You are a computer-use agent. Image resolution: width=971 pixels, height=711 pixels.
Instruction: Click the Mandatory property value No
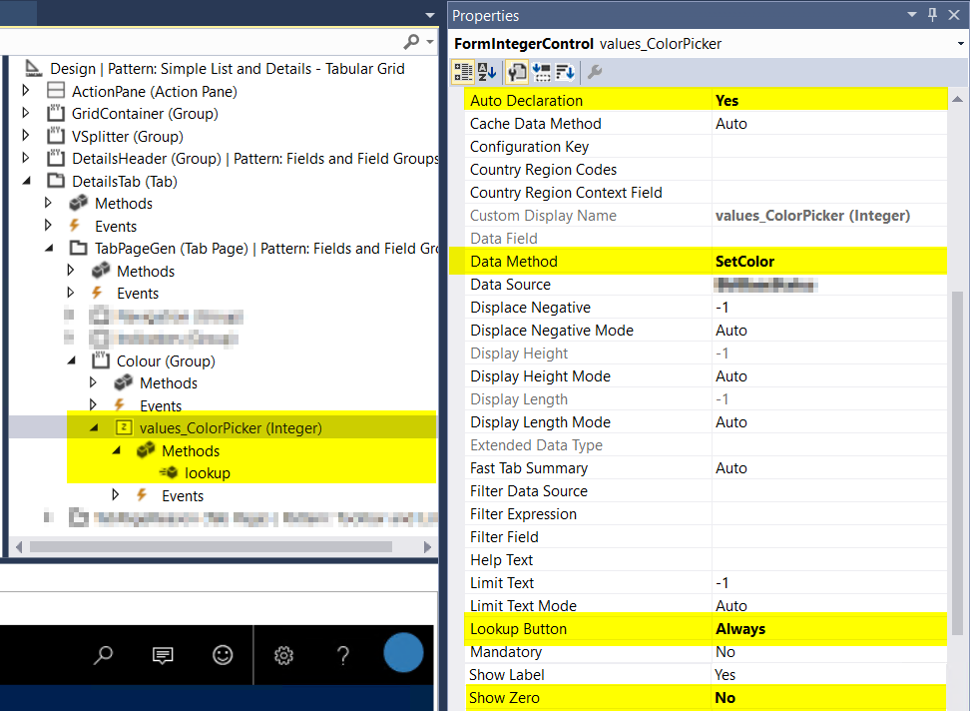coord(830,651)
